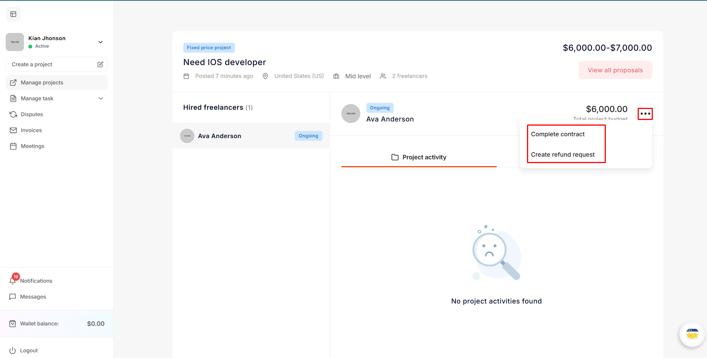This screenshot has height=358, width=707.
Task: Click the Create a project edit icon
Action: [x=100, y=64]
